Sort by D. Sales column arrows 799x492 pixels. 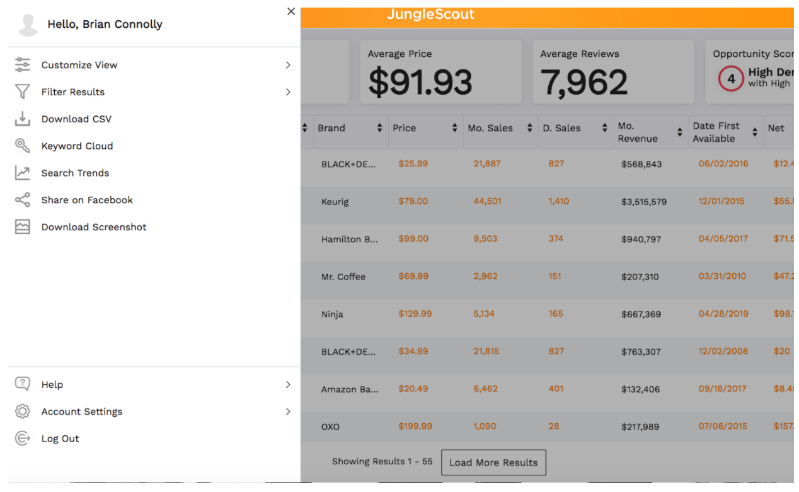604,128
